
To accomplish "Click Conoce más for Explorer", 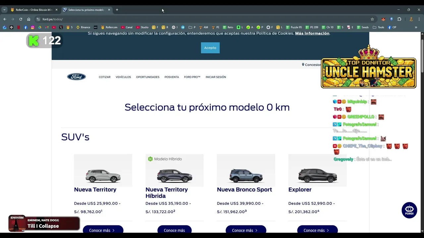I will [317, 230].
